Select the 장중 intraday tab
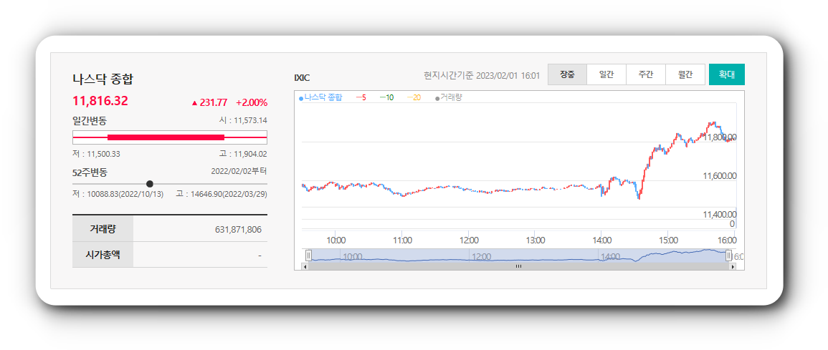 pyautogui.click(x=567, y=74)
